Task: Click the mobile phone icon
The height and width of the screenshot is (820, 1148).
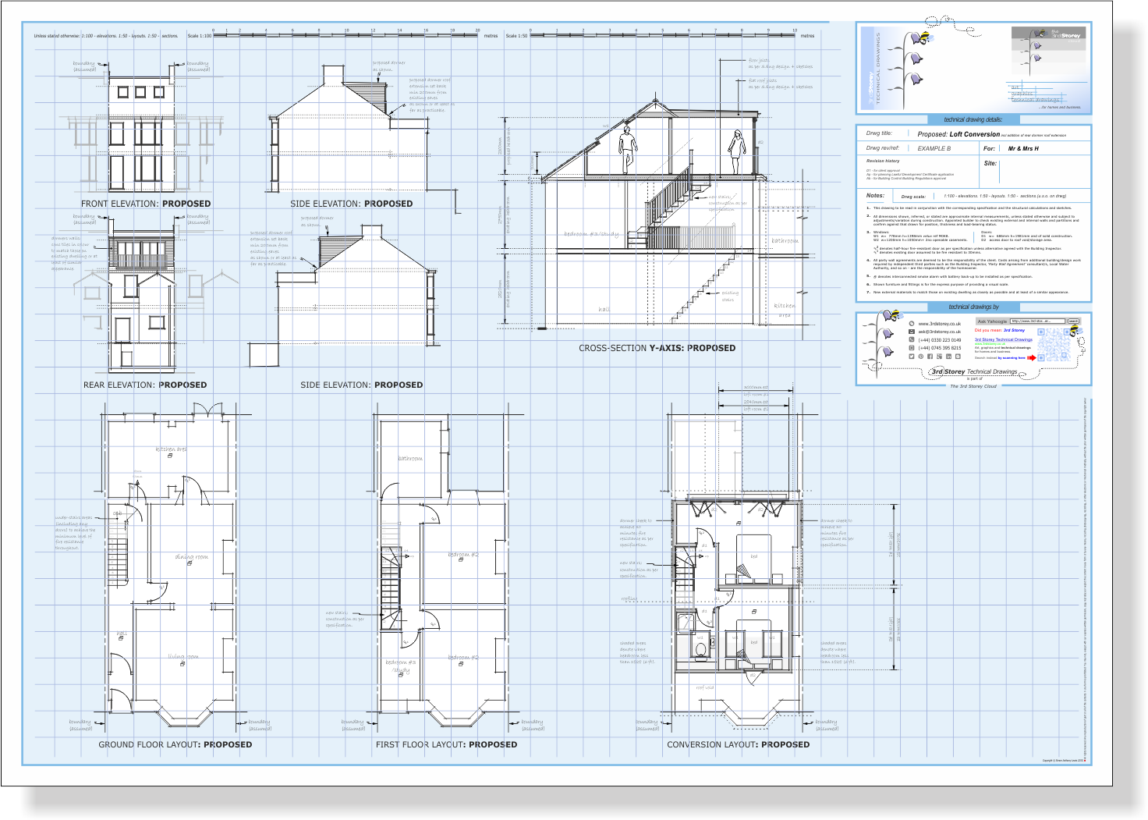Action: coord(911,348)
